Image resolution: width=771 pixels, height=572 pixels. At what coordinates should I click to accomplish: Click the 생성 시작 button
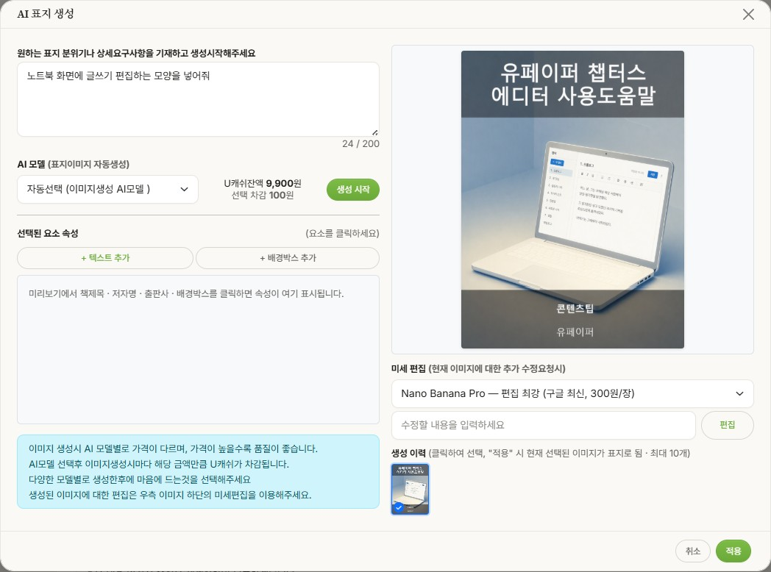[x=352, y=190]
